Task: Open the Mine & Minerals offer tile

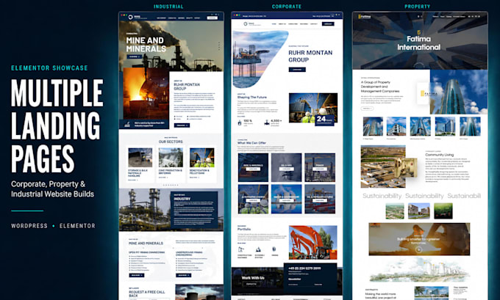Action: click(253, 167)
